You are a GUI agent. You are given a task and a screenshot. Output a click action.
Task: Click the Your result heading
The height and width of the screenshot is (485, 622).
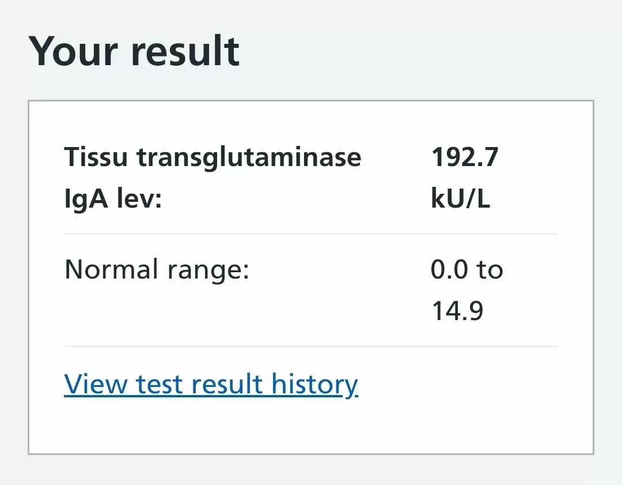[134, 51]
